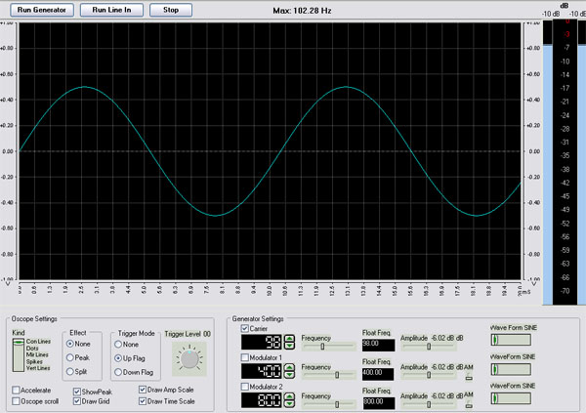Click the Run Generator button
The image size is (586, 413).
click(x=42, y=10)
